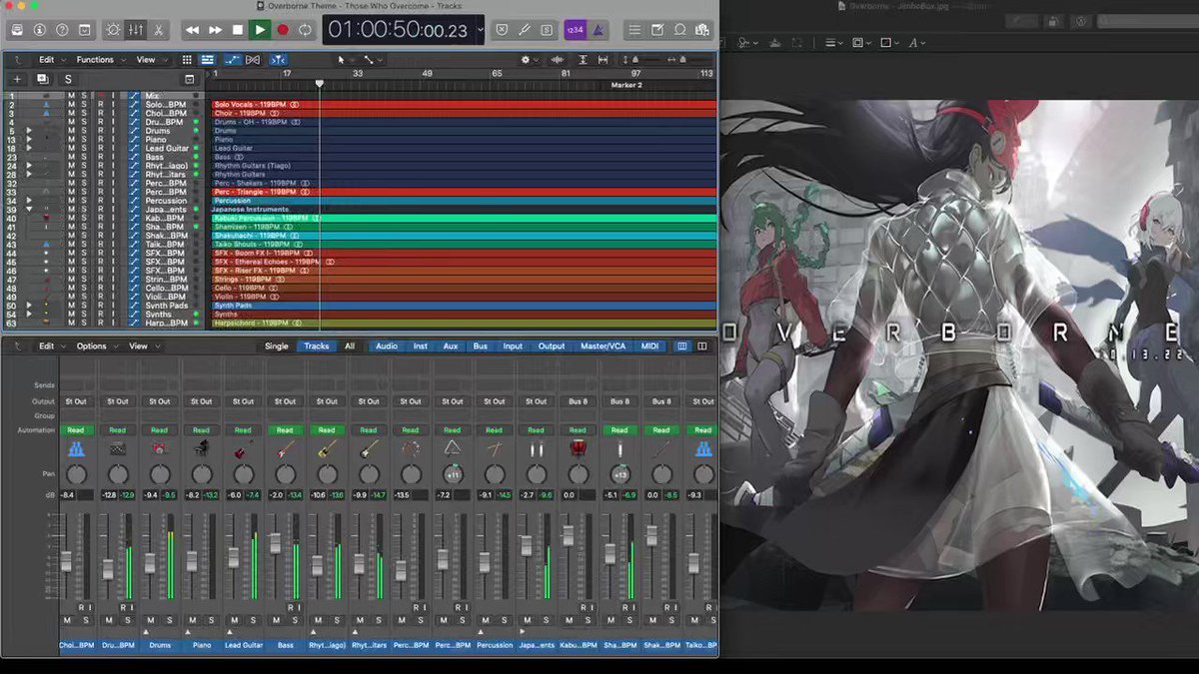Viewport: 1199px width, 674px height.
Task: Expand the Synth Pads track stack
Action: 29,306
